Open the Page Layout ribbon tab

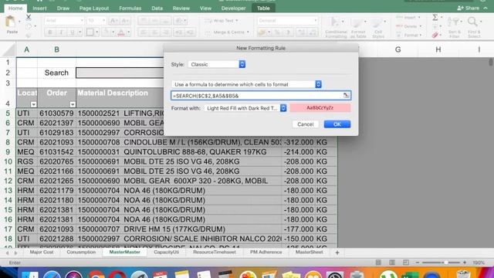pyautogui.click(x=94, y=8)
